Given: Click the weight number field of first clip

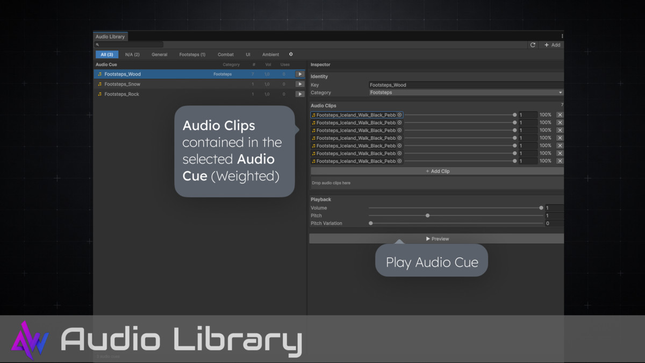Looking at the screenshot, I should point(528,115).
